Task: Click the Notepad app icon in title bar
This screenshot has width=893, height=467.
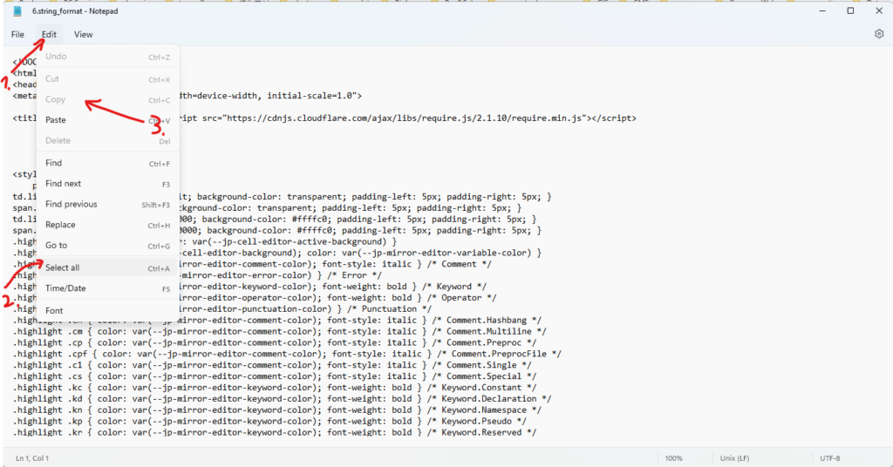Action: coord(17,10)
